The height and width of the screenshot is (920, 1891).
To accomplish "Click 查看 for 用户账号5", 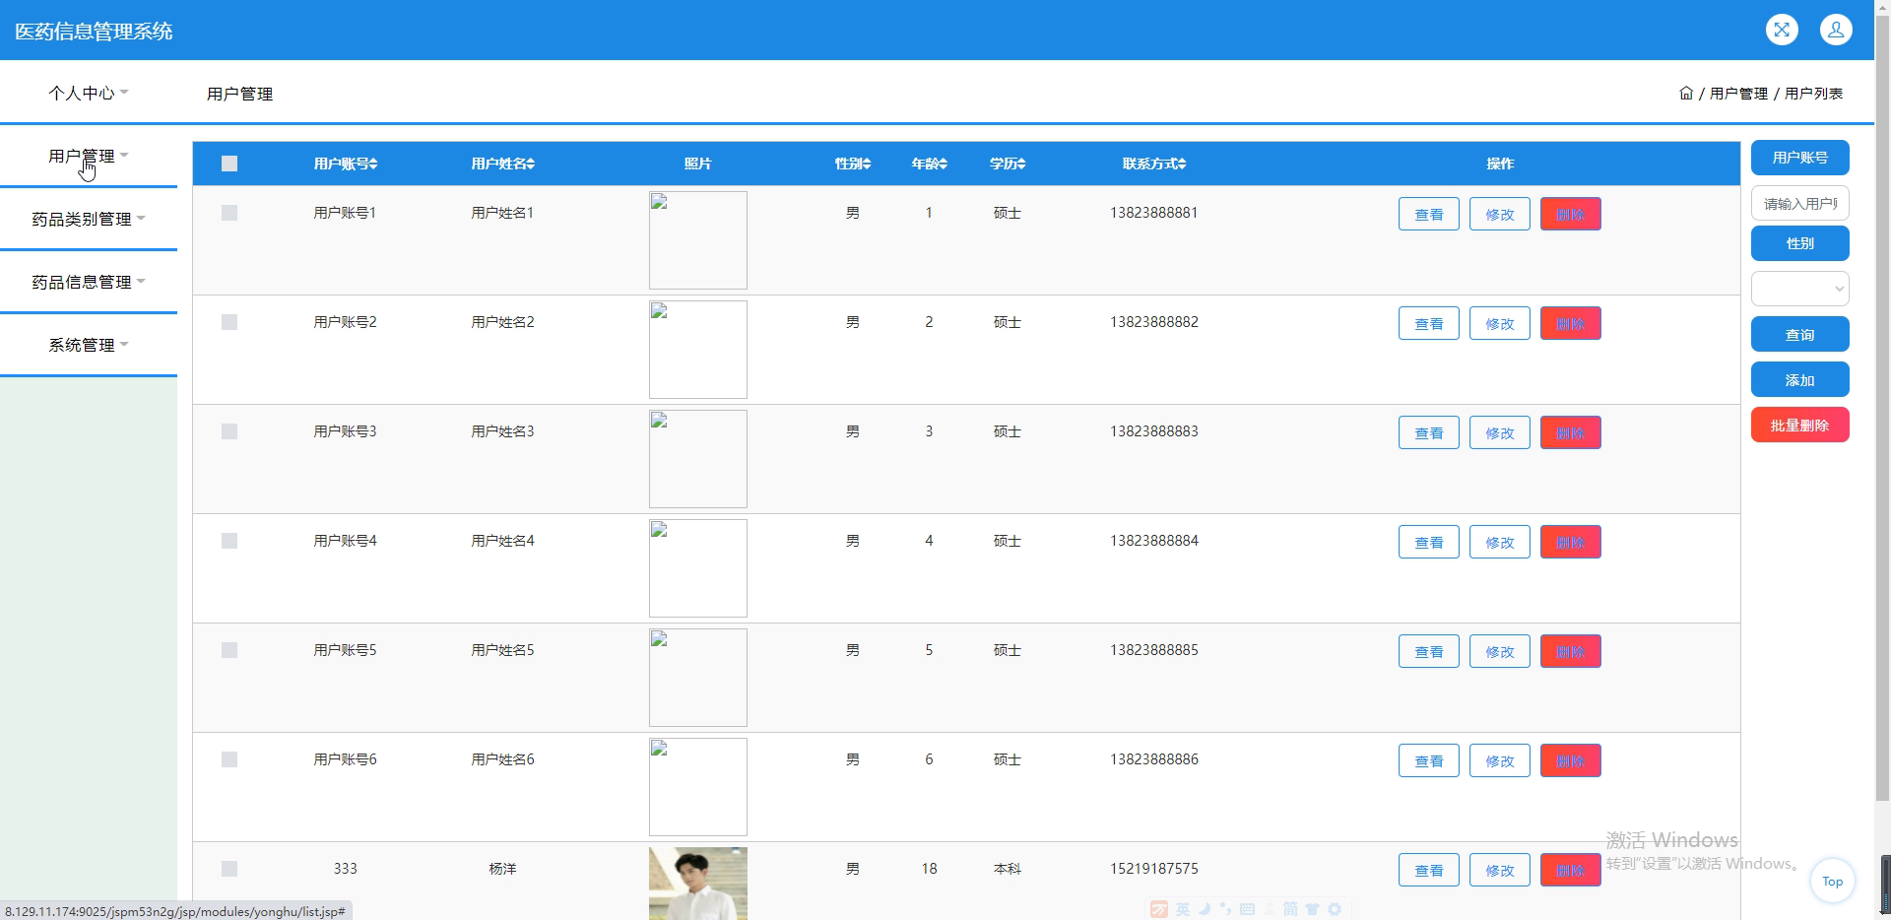I will 1429,651.
